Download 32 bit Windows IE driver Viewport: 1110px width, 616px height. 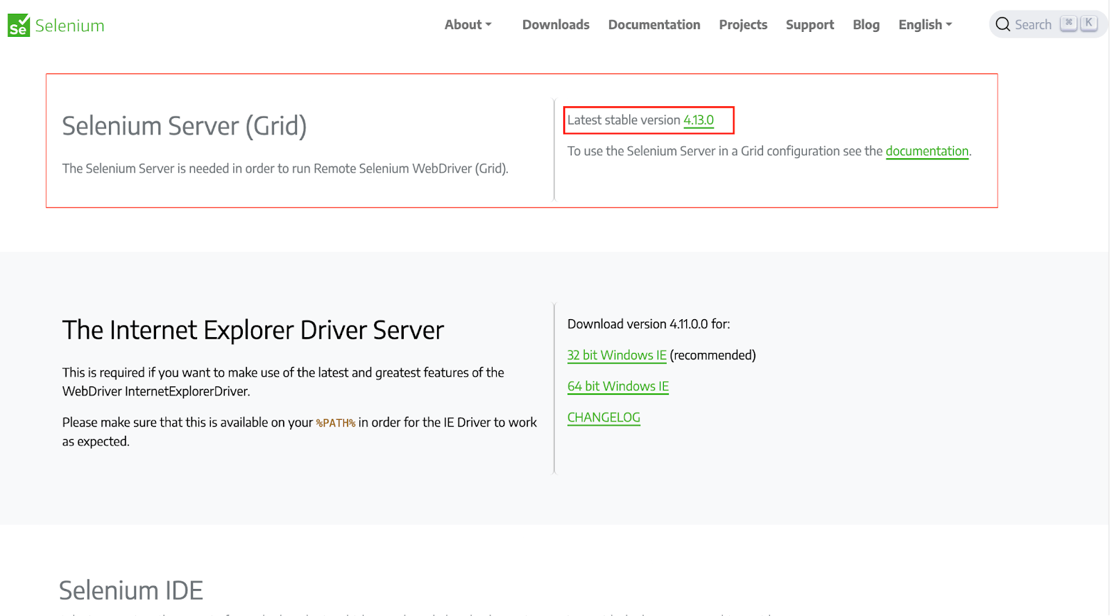click(x=617, y=355)
